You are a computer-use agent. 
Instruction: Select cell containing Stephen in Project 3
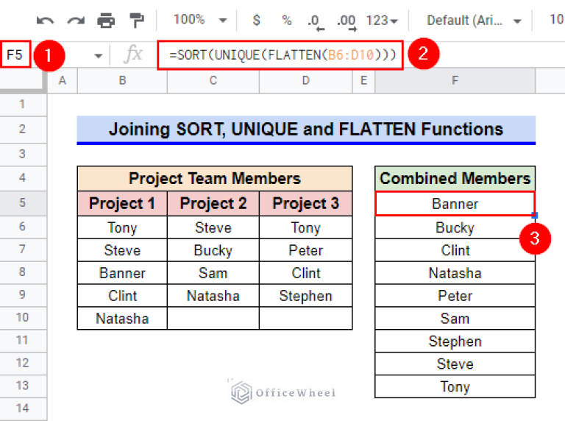(305, 296)
